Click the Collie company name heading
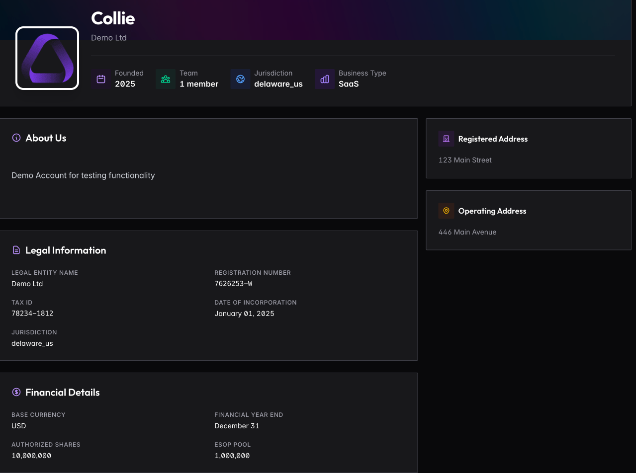Viewport: 636px width, 473px height. click(113, 18)
